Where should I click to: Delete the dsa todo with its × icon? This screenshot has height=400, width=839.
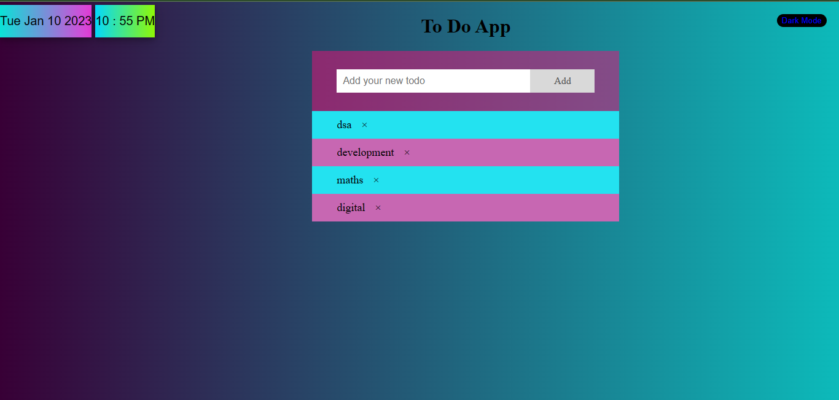[364, 125]
